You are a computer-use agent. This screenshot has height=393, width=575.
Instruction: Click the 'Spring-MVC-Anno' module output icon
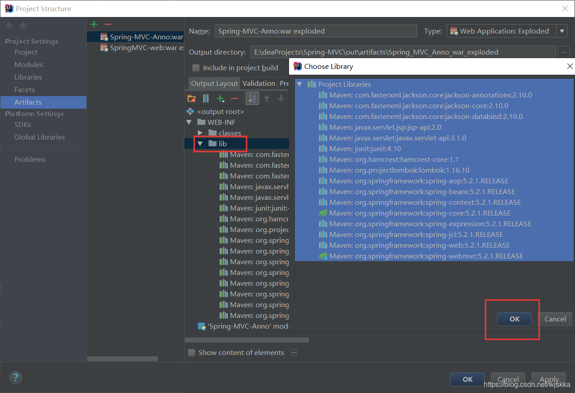coord(202,326)
